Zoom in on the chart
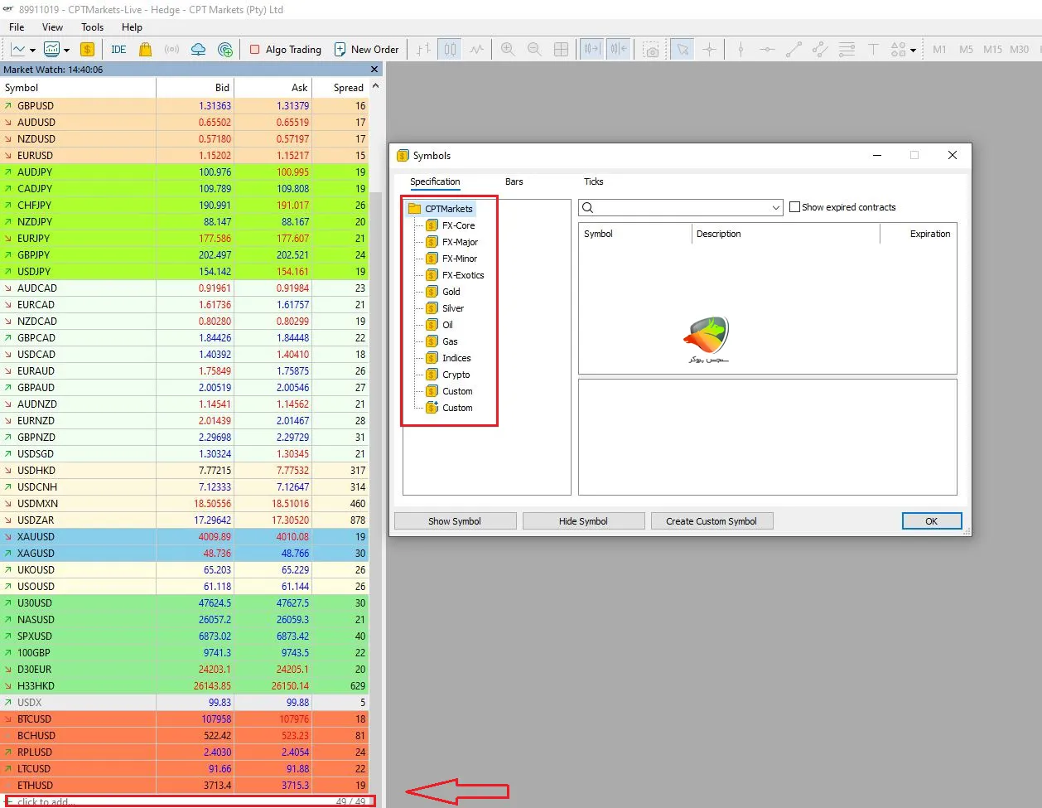The image size is (1042, 808). click(508, 50)
